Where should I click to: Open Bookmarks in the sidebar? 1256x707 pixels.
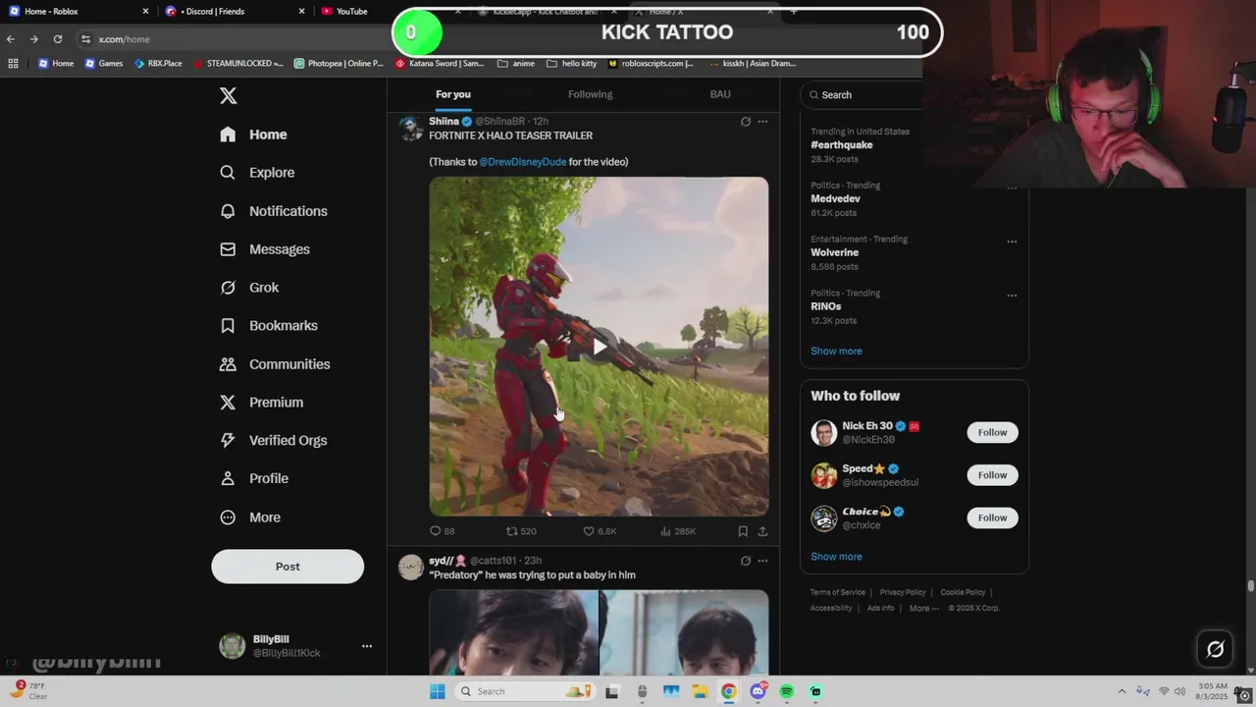[269, 326]
